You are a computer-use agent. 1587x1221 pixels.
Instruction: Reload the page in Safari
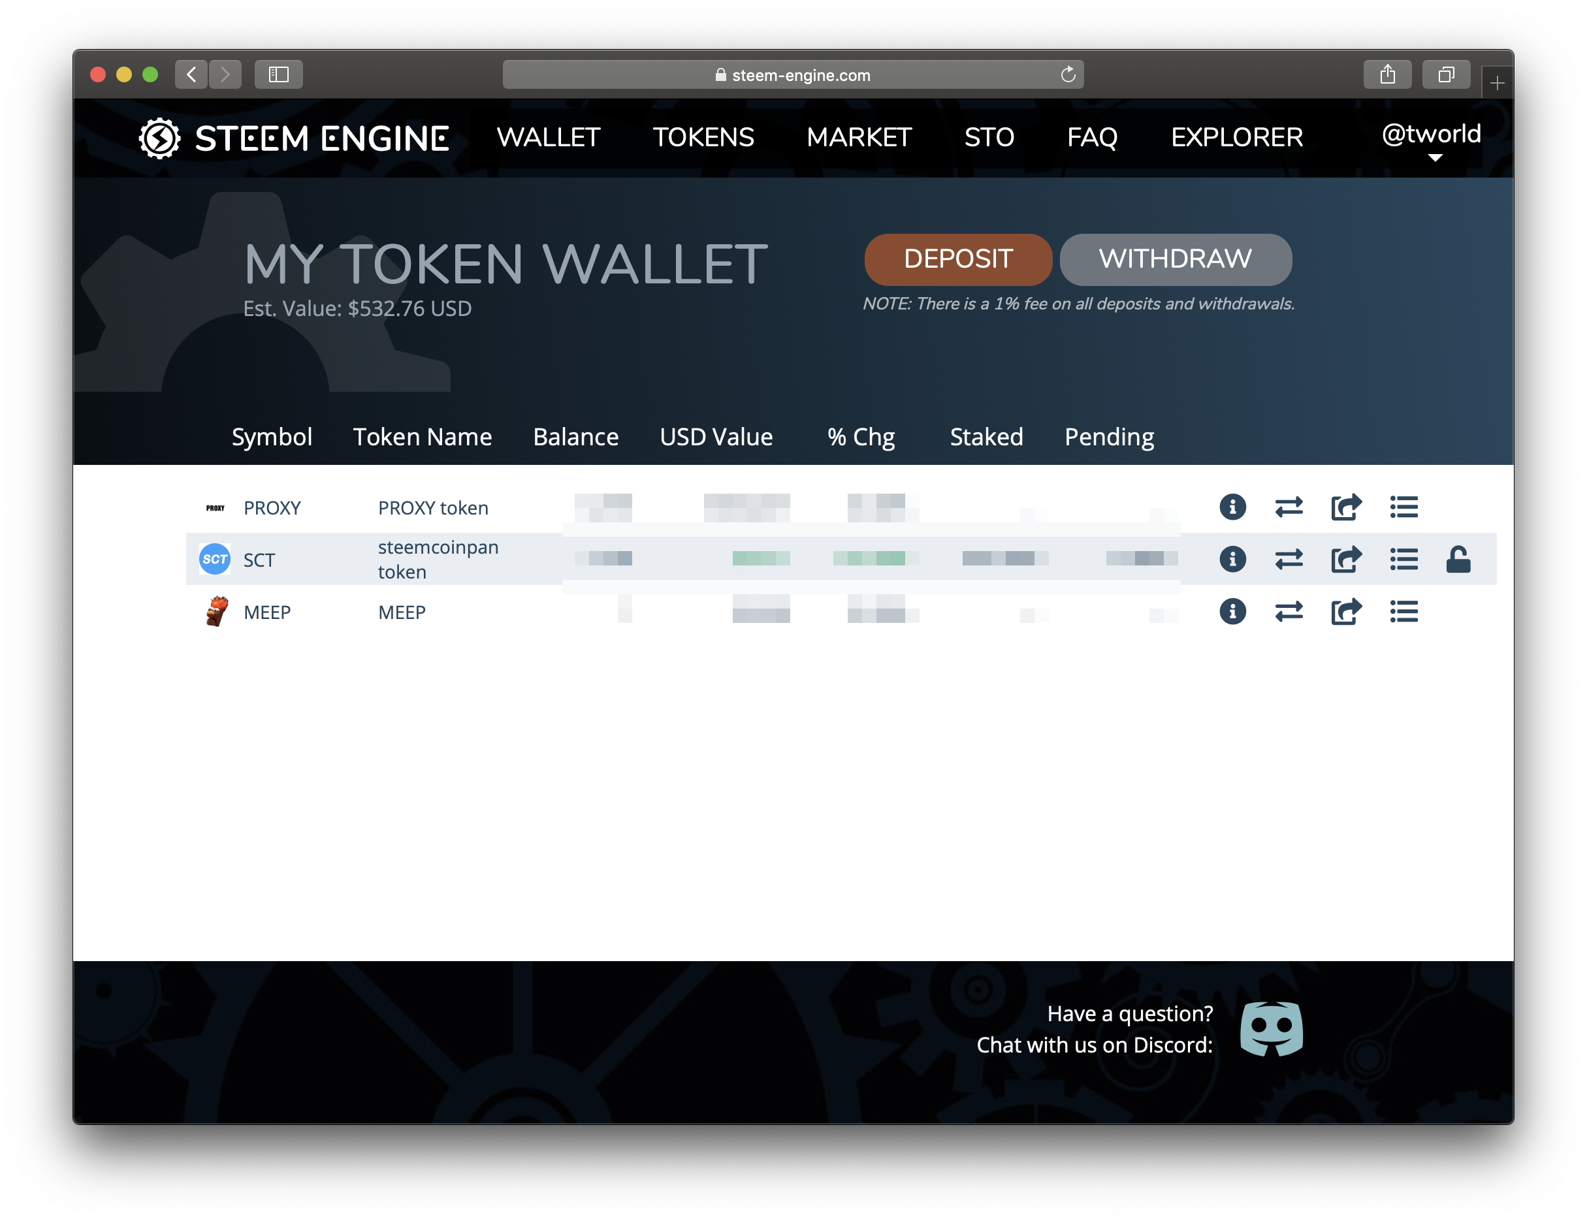tap(1067, 75)
